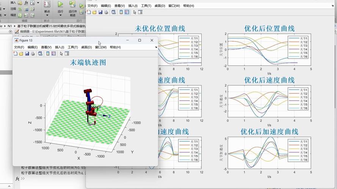This screenshot has width=337, height=189.
Task: Save Figure 13 using the floppy disk icon
Action: click(27, 54)
